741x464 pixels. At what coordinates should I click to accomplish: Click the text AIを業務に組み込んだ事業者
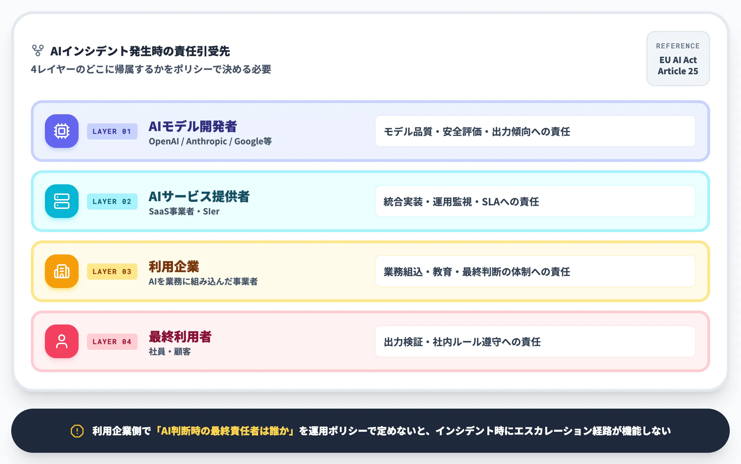coord(203,281)
